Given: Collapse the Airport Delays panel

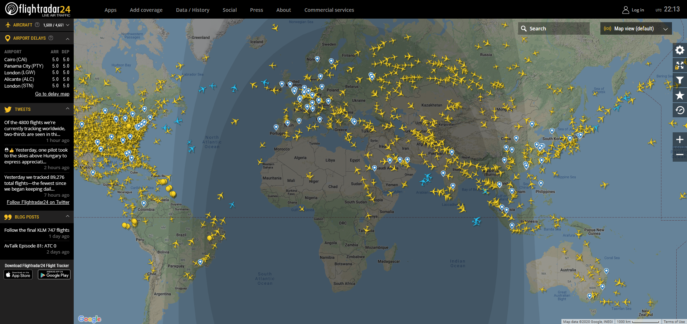Looking at the screenshot, I should (67, 38).
